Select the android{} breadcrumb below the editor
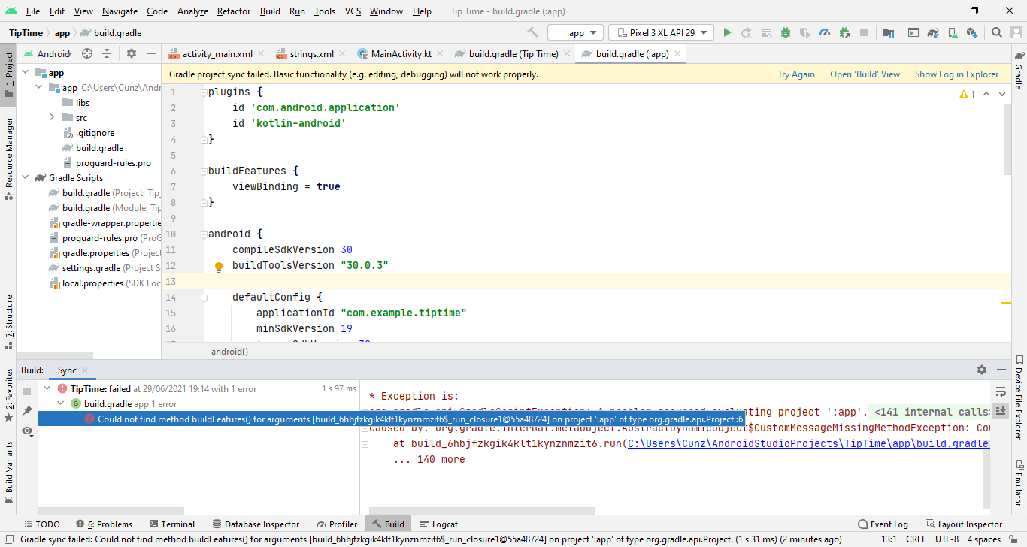This screenshot has height=547, width=1027. click(x=229, y=352)
